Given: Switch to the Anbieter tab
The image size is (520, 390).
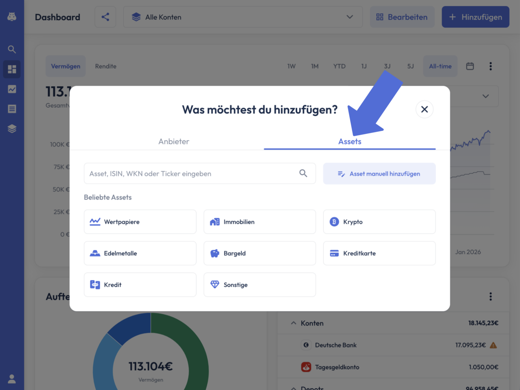Looking at the screenshot, I should 174,142.
